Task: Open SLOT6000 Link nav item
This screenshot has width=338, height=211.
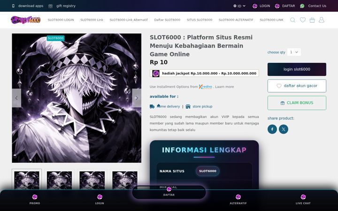Action: click(x=92, y=20)
